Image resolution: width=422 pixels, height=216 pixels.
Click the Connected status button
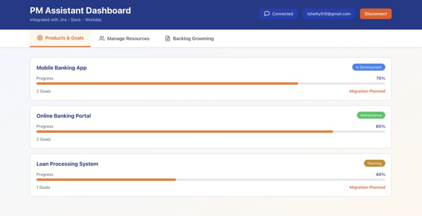[279, 14]
